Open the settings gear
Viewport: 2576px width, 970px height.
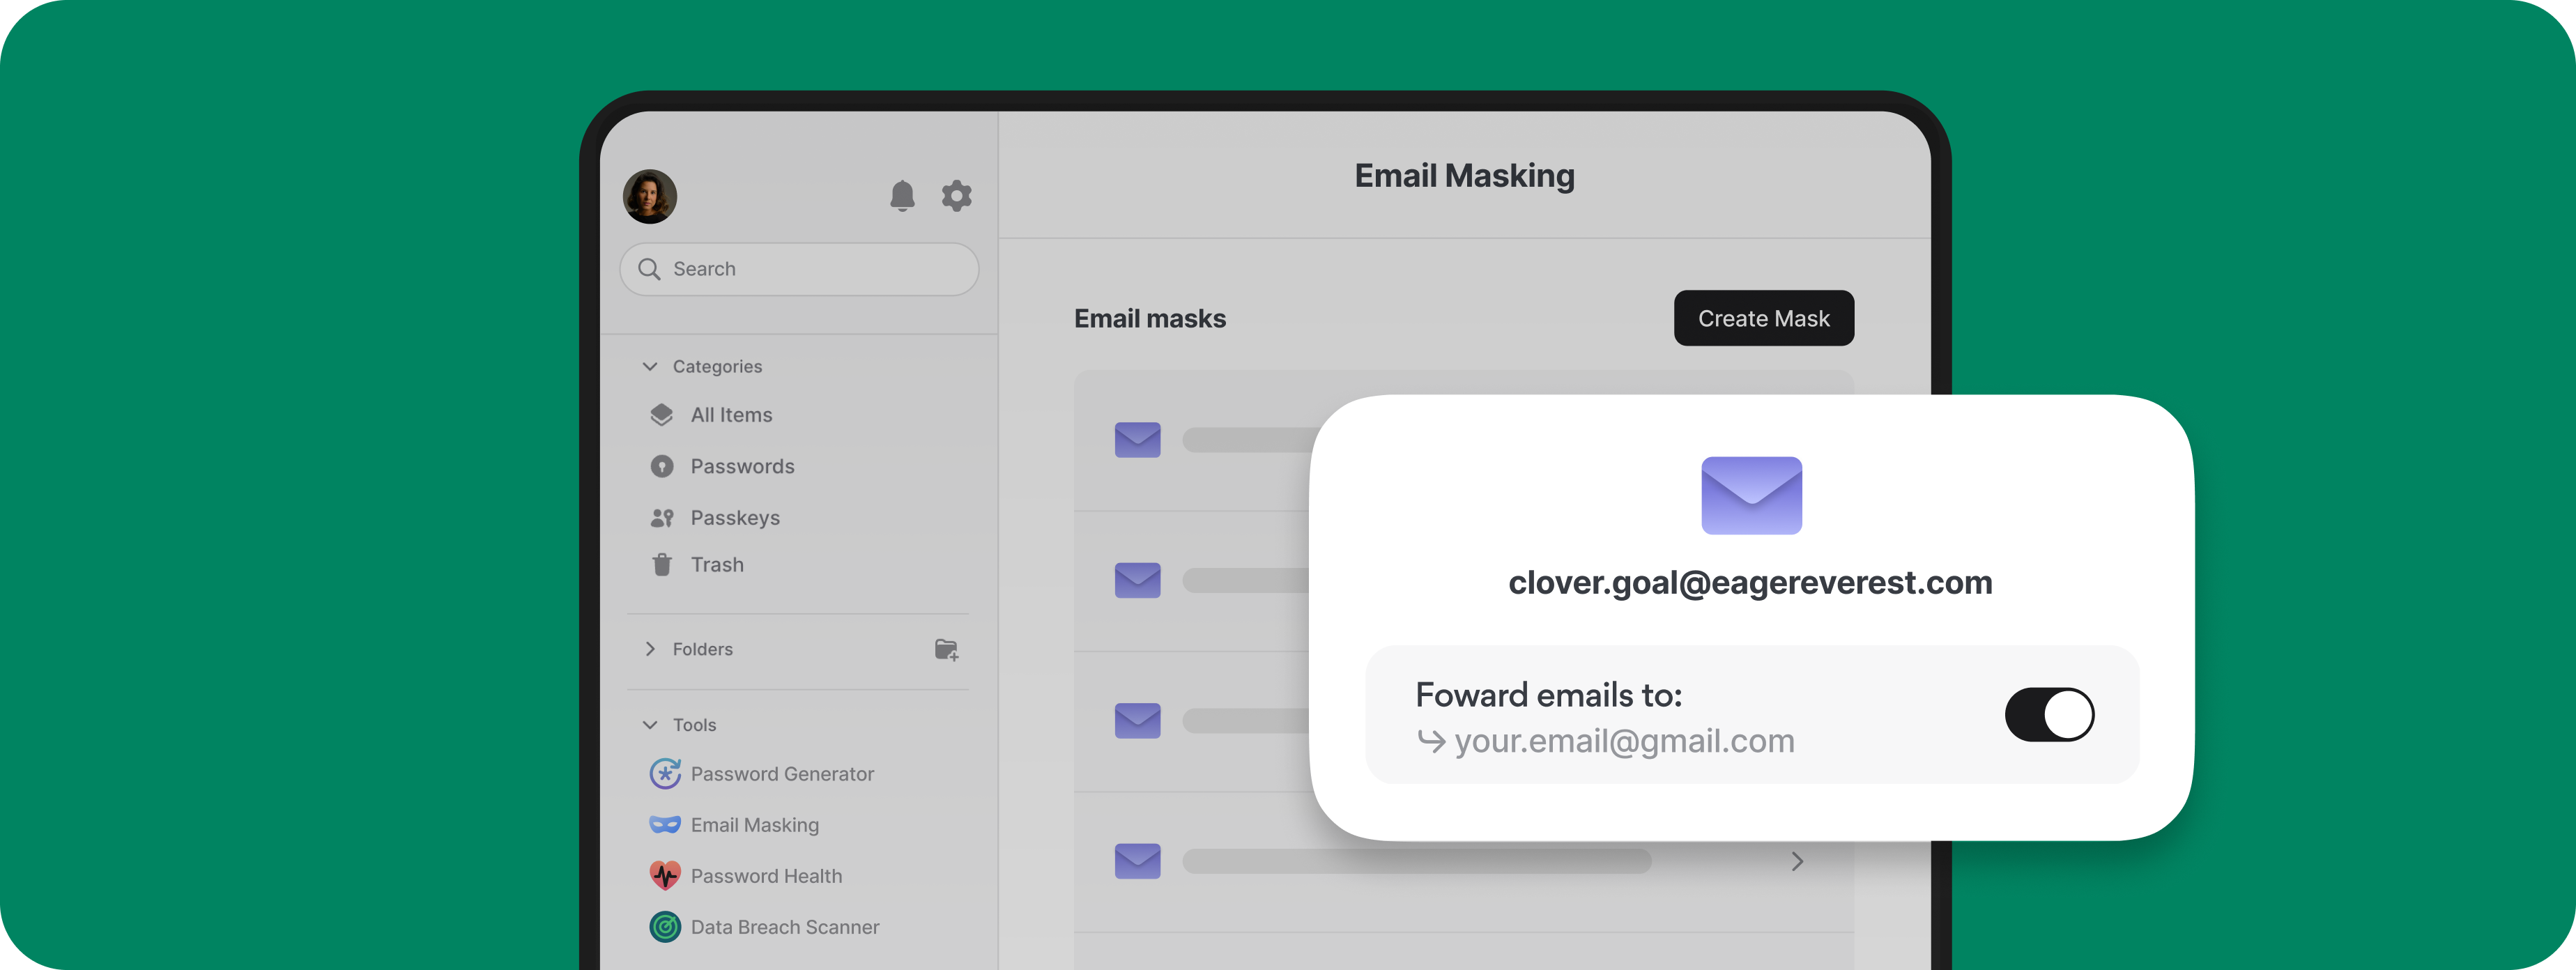[957, 196]
